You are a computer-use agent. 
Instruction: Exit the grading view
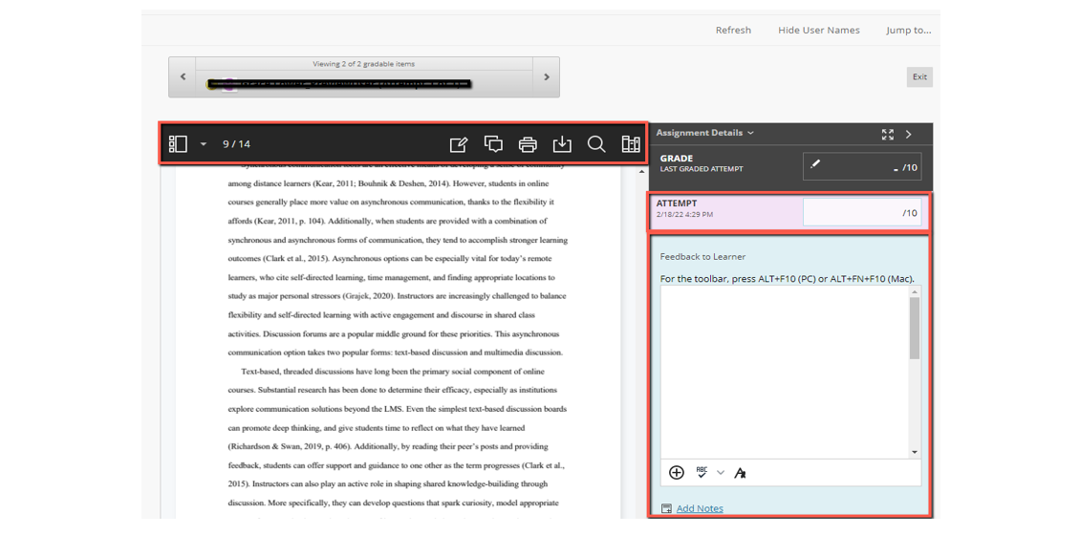(919, 77)
